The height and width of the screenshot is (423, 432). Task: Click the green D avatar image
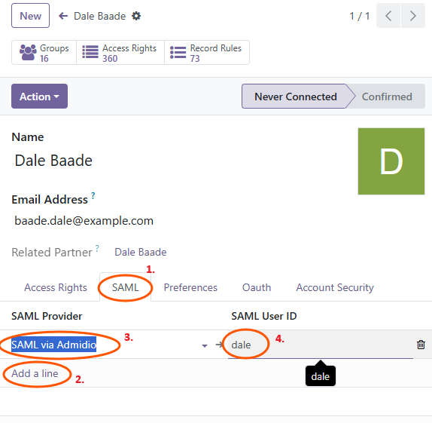(391, 161)
